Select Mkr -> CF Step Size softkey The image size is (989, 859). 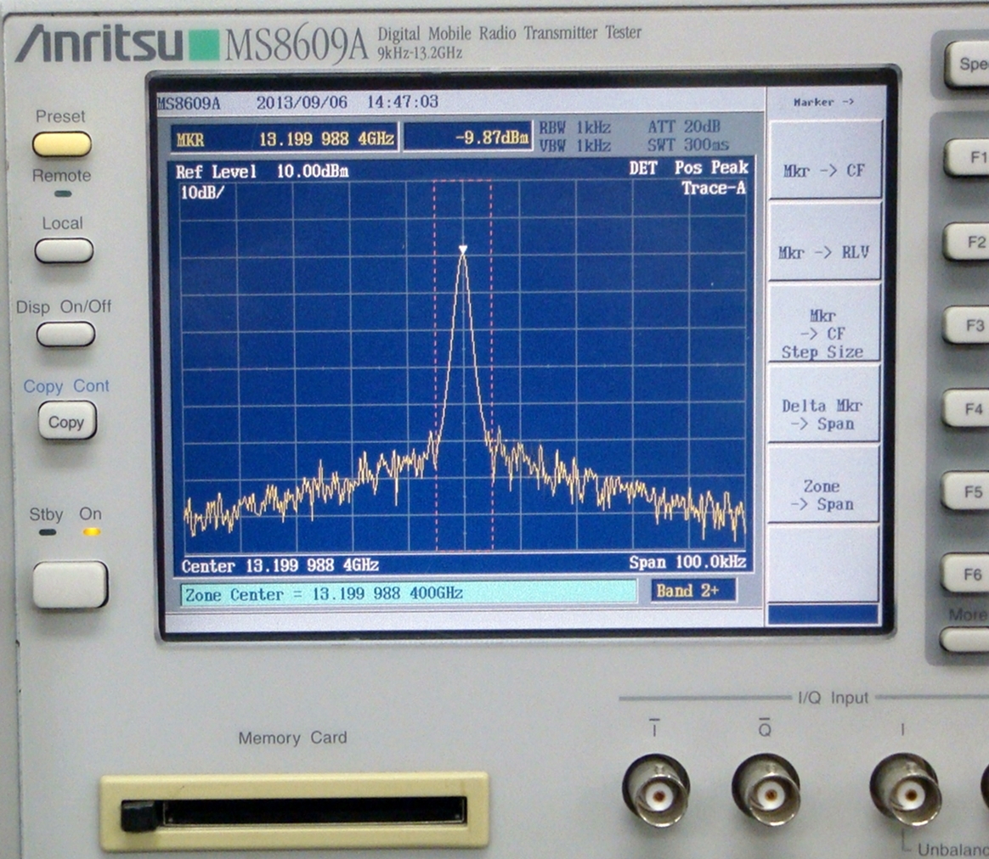click(x=824, y=323)
